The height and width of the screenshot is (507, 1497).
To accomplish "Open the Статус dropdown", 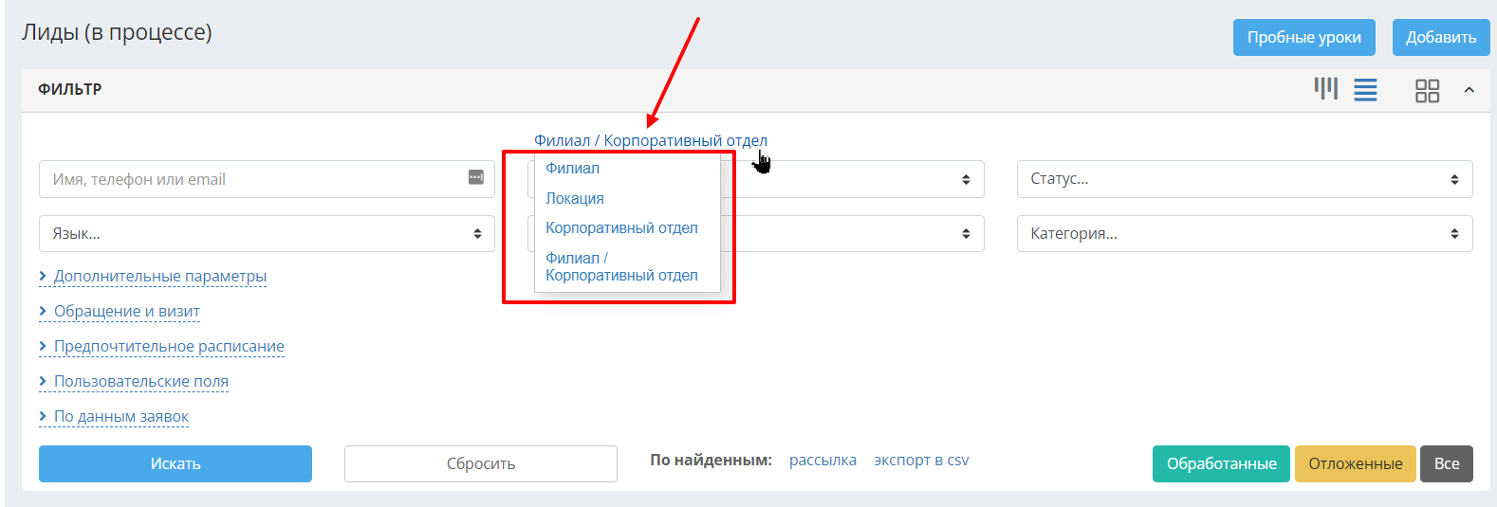I will [1245, 179].
